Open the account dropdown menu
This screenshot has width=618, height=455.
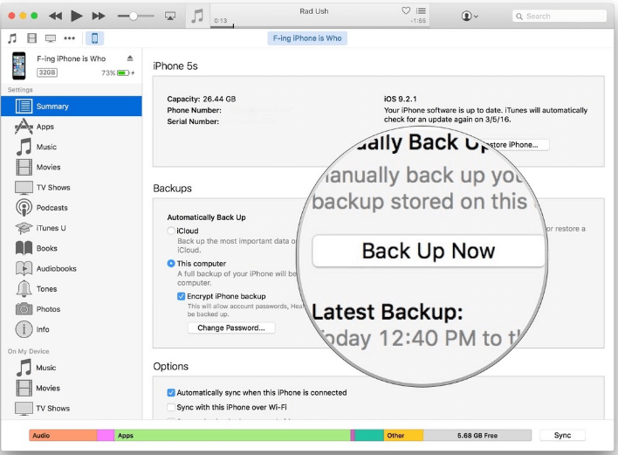[470, 16]
